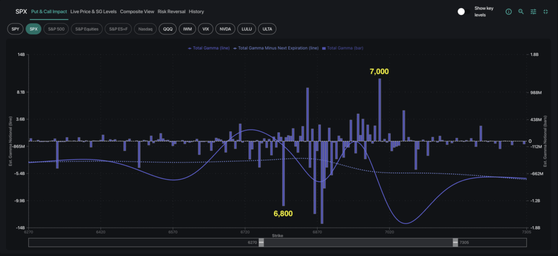This screenshot has height=256, width=558.
Task: Select the Risk Reversal tab
Action: tap(171, 11)
